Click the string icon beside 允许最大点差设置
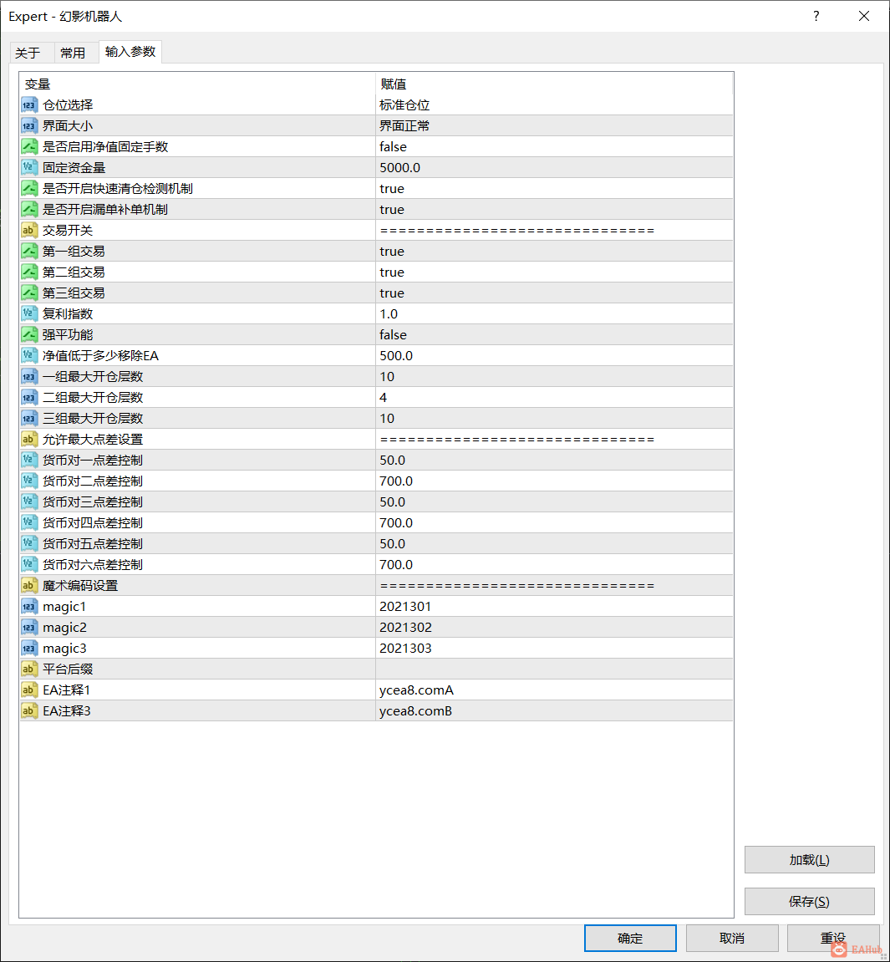This screenshot has height=962, width=890. 29,440
